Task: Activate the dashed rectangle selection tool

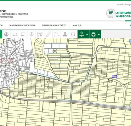Action: point(73,34)
